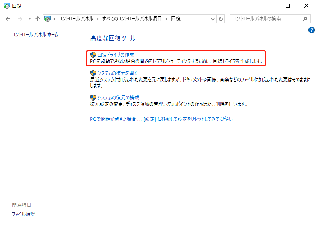Screen dimensions: 316x225
Task: Click the restore settings description text
Action: (169, 104)
